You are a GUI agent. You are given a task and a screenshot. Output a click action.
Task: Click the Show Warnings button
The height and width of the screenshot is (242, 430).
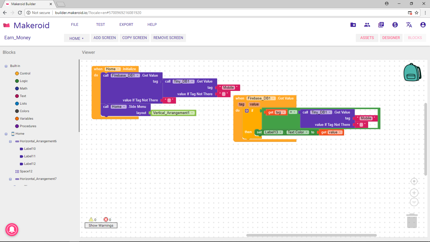pyautogui.click(x=101, y=225)
